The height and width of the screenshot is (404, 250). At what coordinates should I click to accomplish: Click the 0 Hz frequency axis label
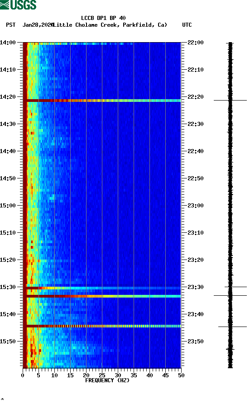[x=23, y=375]
